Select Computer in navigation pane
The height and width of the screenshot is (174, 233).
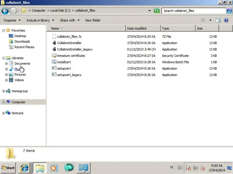click(x=18, y=102)
